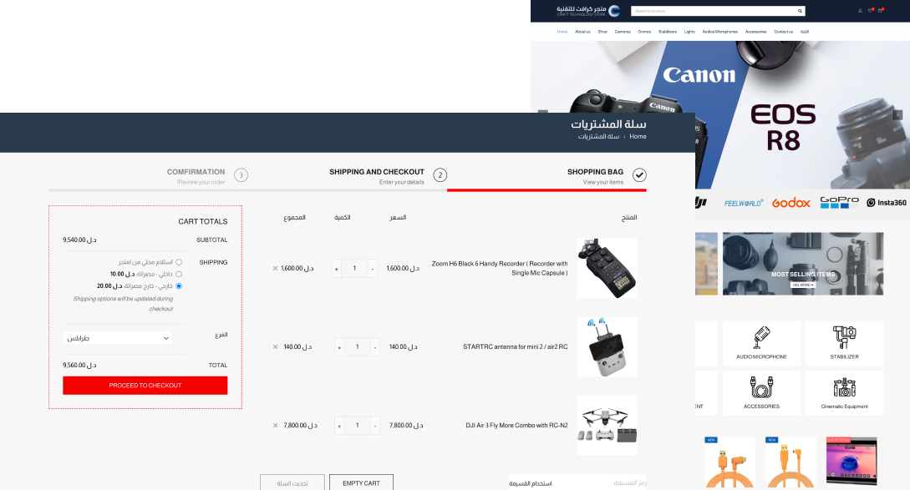This screenshot has height=490, width=910.
Task: Open the About us menu item
Action: (582, 32)
